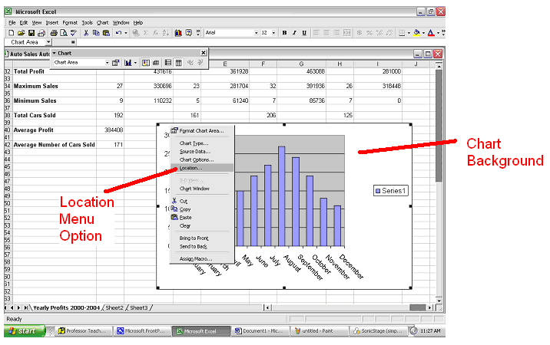
Task: Choose Location... from the context menu
Action: 191,168
